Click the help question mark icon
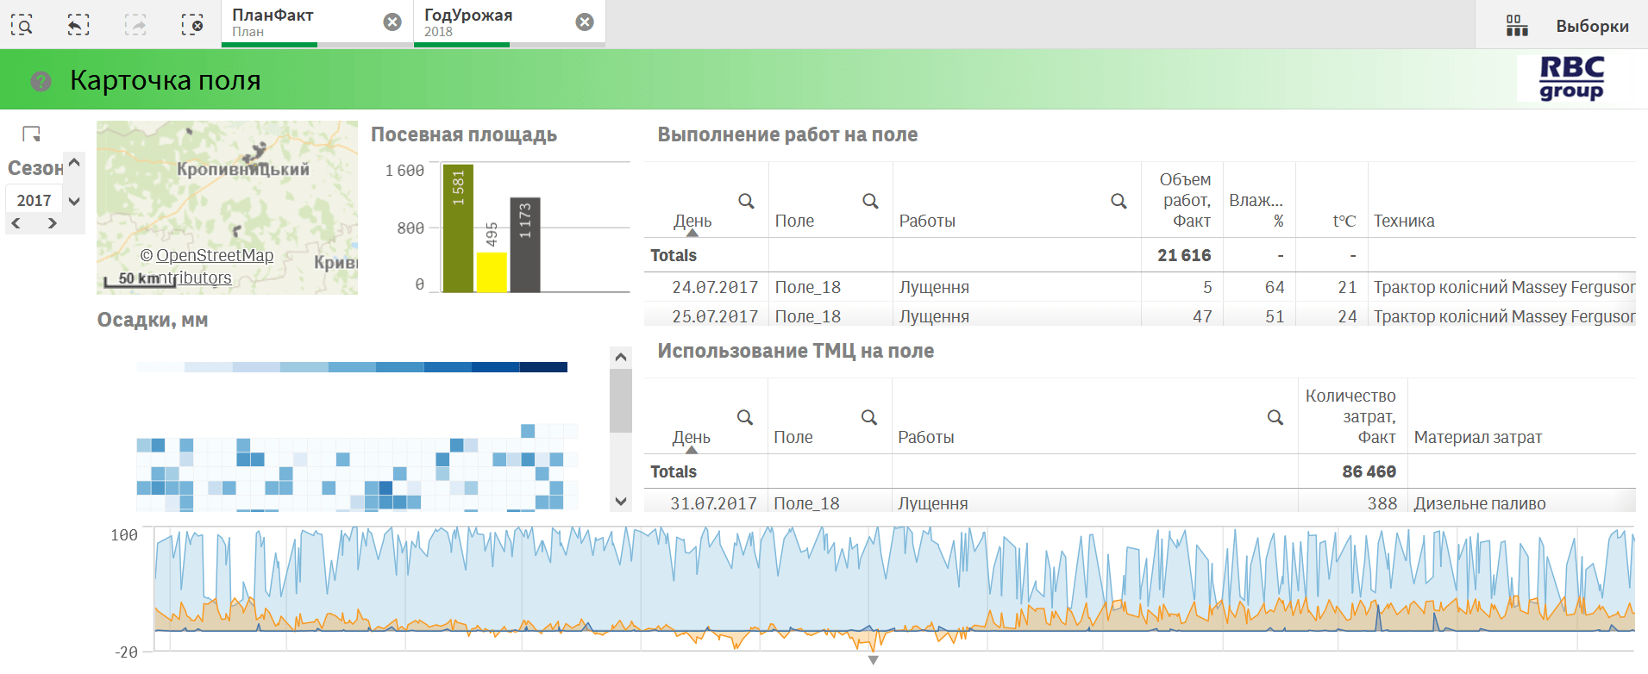The height and width of the screenshot is (674, 1648). click(41, 81)
